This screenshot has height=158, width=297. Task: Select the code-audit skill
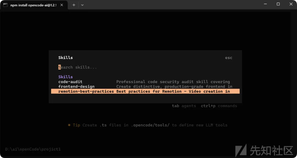(x=145, y=82)
